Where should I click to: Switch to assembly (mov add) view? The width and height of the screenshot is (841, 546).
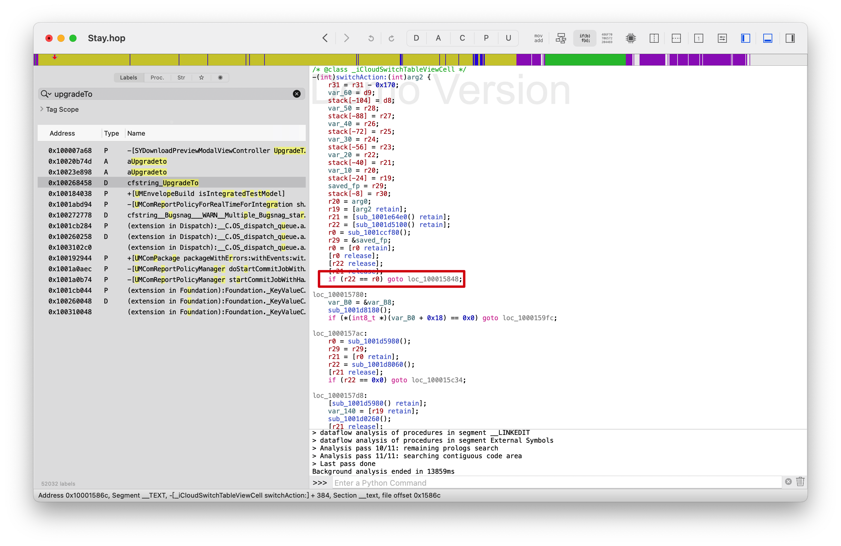pos(538,38)
